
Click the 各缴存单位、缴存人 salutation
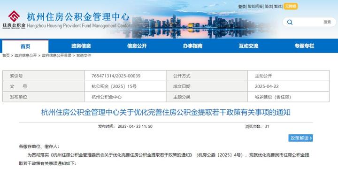point(39,146)
